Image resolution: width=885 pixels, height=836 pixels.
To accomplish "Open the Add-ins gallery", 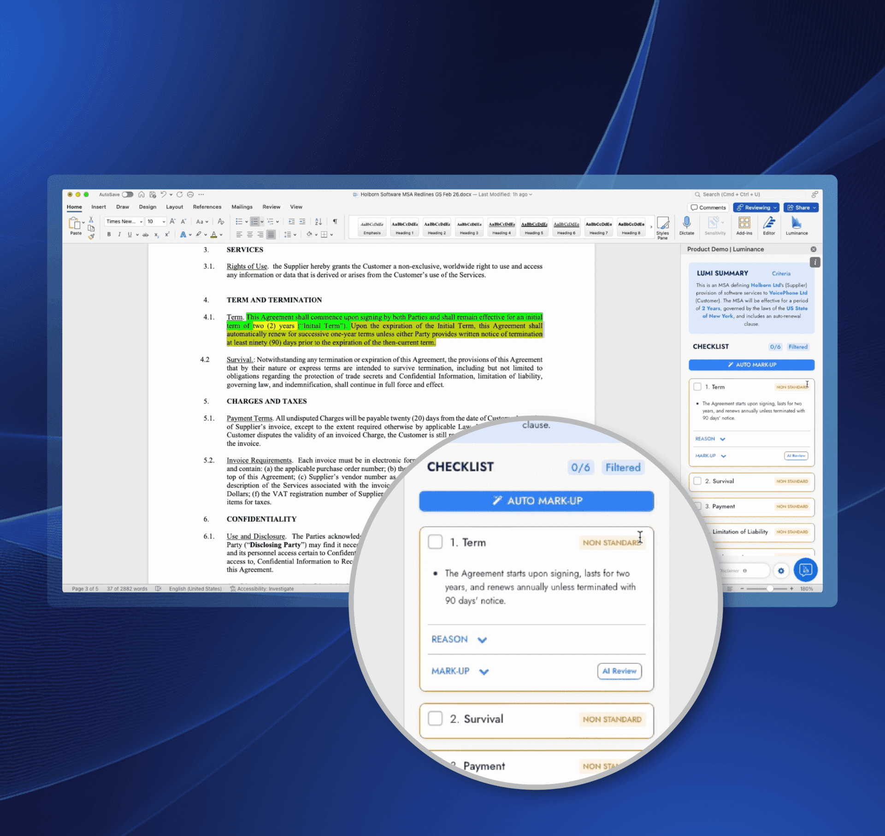I will pos(744,226).
